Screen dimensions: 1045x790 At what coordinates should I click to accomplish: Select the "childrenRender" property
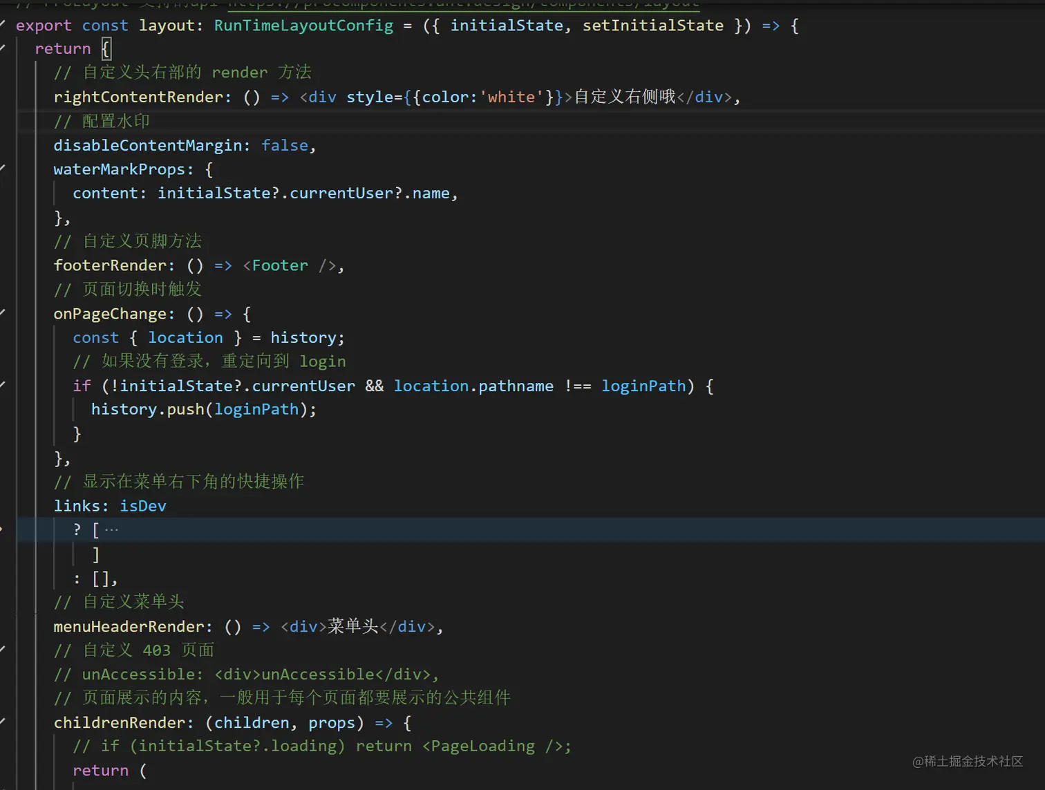120,722
